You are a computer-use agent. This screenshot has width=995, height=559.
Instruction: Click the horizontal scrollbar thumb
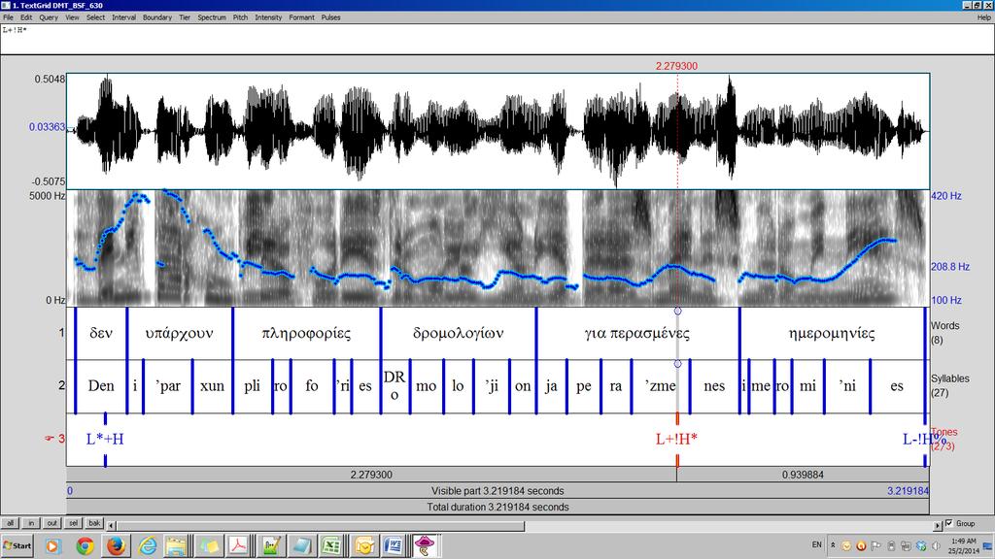point(321,525)
